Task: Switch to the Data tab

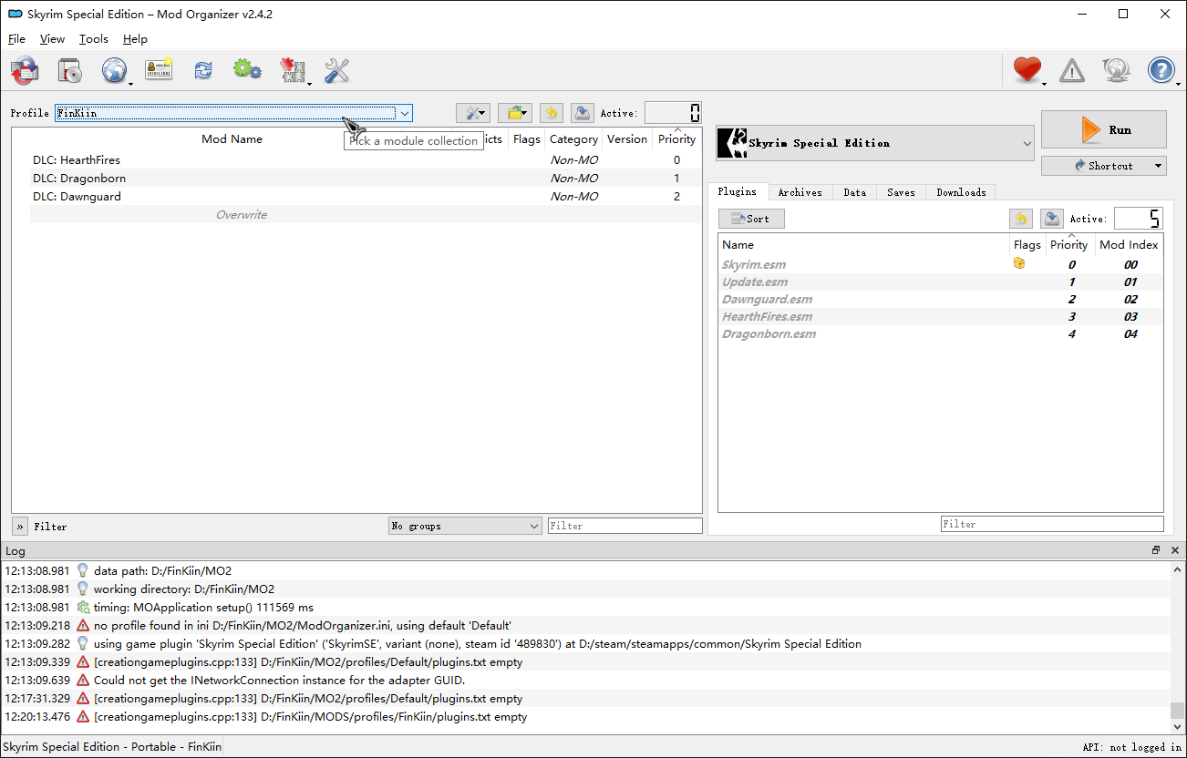Action: click(854, 192)
